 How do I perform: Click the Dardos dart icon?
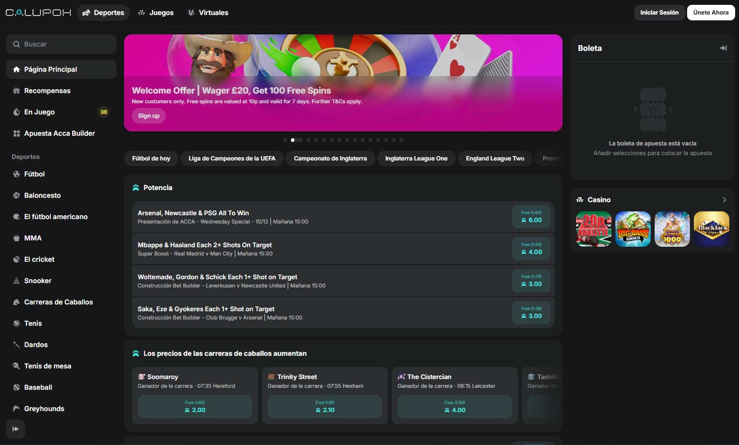coord(16,345)
